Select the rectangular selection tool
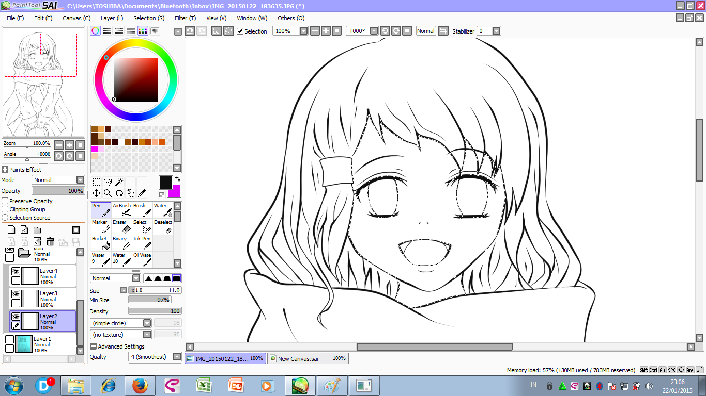Screen dimensions: 706x396 pyautogui.click(x=96, y=181)
